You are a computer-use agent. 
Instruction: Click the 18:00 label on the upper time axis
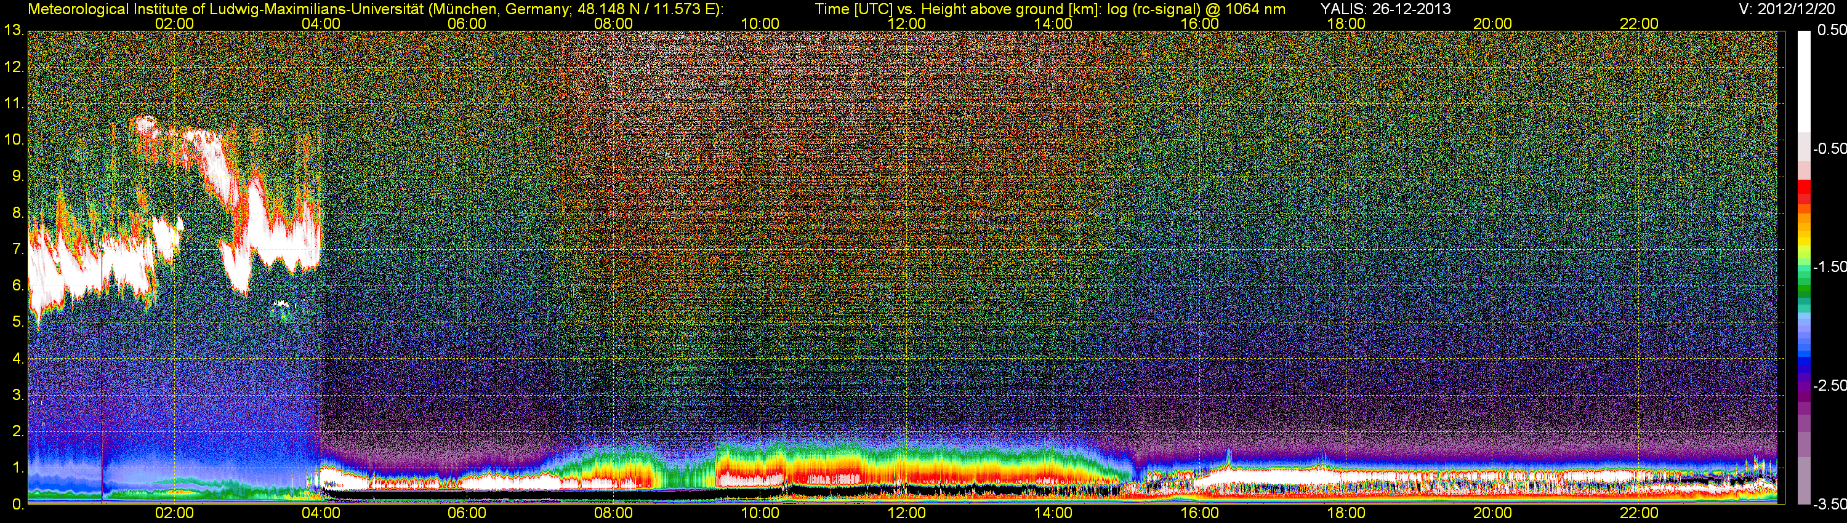tap(1346, 23)
